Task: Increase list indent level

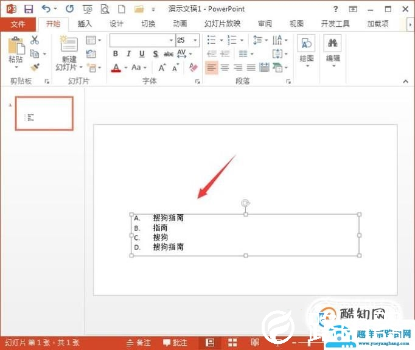Action: pyautogui.click(x=225, y=54)
